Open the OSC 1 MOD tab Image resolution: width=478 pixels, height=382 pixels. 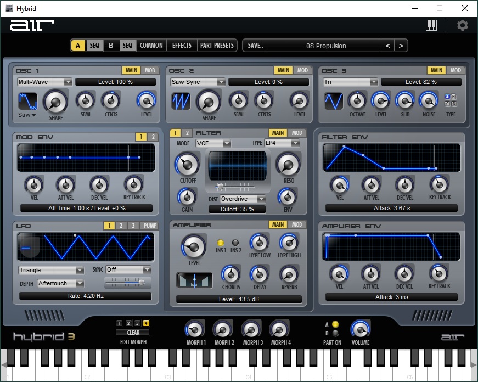click(x=150, y=70)
